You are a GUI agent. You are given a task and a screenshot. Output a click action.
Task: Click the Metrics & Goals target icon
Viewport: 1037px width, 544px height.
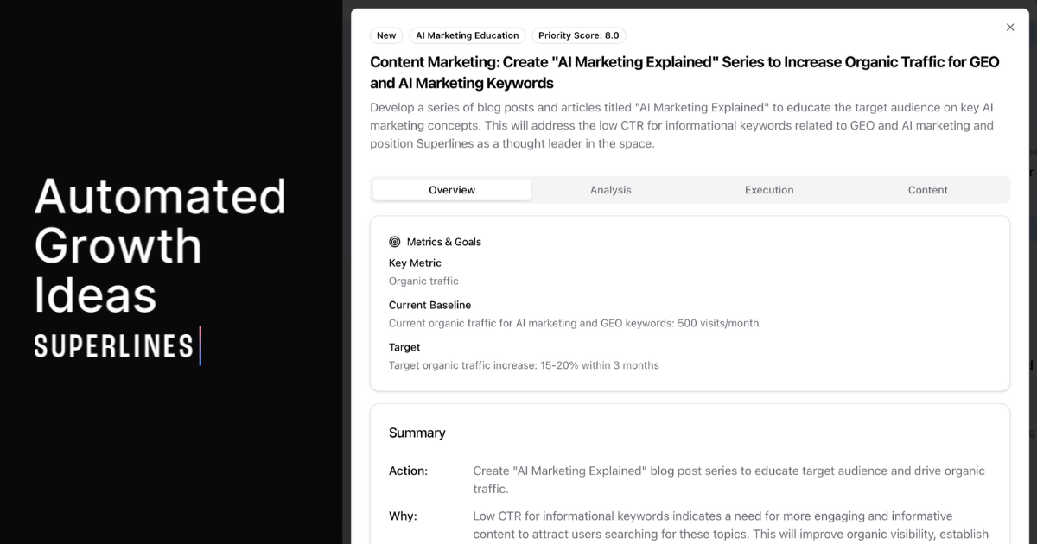point(395,242)
